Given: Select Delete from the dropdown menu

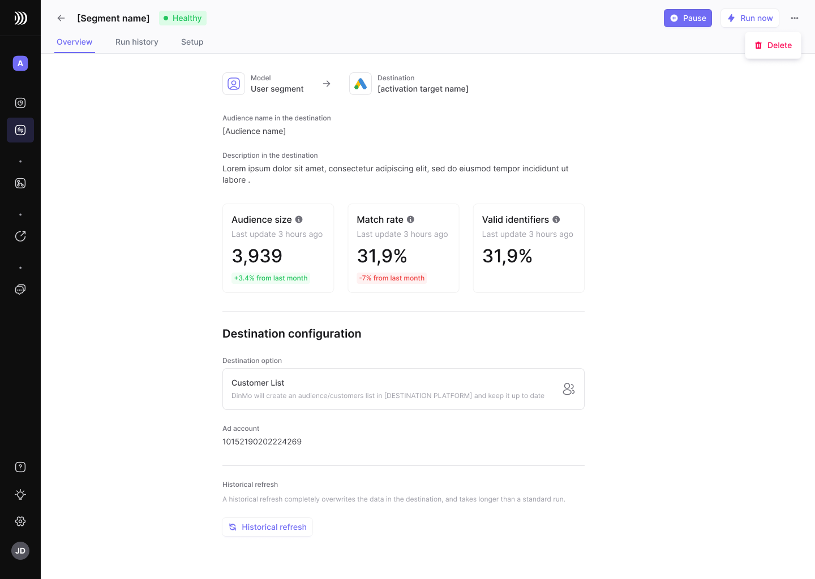Looking at the screenshot, I should pyautogui.click(x=773, y=45).
